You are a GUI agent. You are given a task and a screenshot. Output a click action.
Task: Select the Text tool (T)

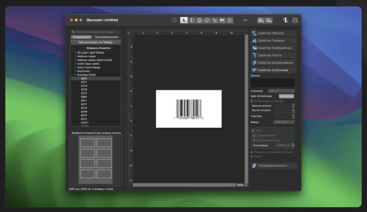(x=192, y=20)
